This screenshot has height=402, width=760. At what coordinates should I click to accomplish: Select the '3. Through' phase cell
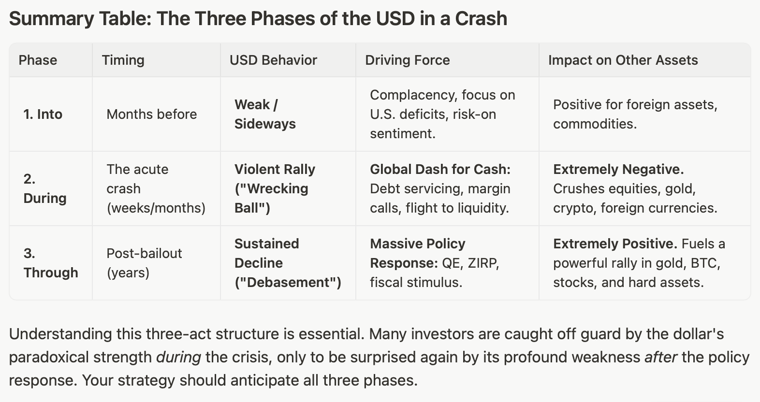pyautogui.click(x=51, y=263)
